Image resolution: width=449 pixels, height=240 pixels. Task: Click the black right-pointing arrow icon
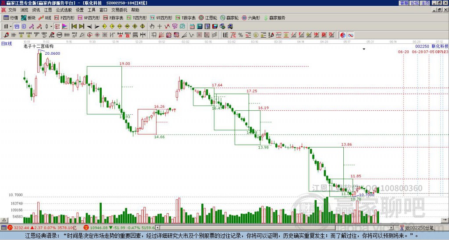97,27
